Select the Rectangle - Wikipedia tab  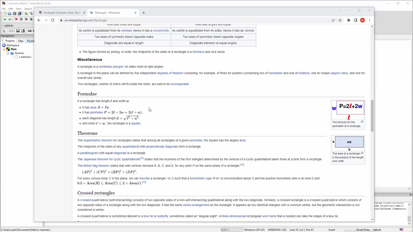pos(113,13)
